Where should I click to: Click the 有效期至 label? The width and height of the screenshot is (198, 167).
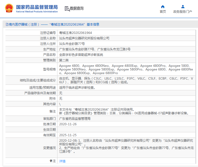[49, 135]
